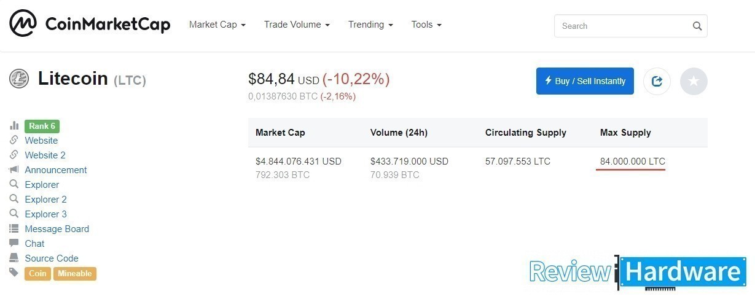Open the Trending dropdown menu
Image resolution: width=755 pixels, height=299 pixels.
point(370,25)
